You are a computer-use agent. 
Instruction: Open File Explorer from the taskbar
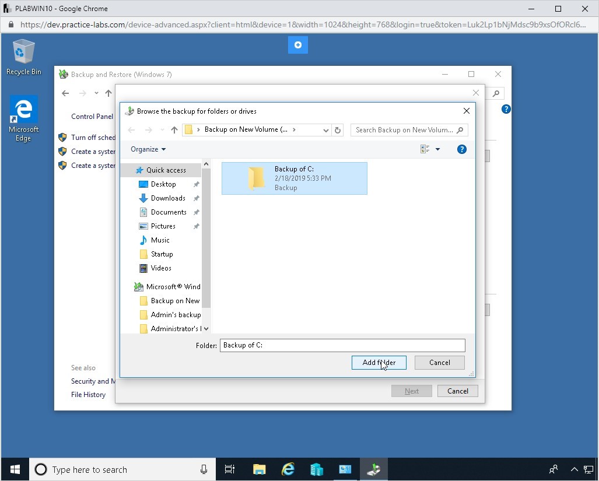[x=259, y=469]
